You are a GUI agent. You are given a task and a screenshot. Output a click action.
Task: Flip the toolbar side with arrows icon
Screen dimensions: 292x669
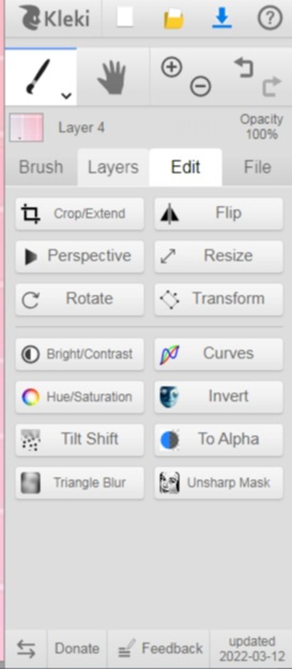coord(26,649)
